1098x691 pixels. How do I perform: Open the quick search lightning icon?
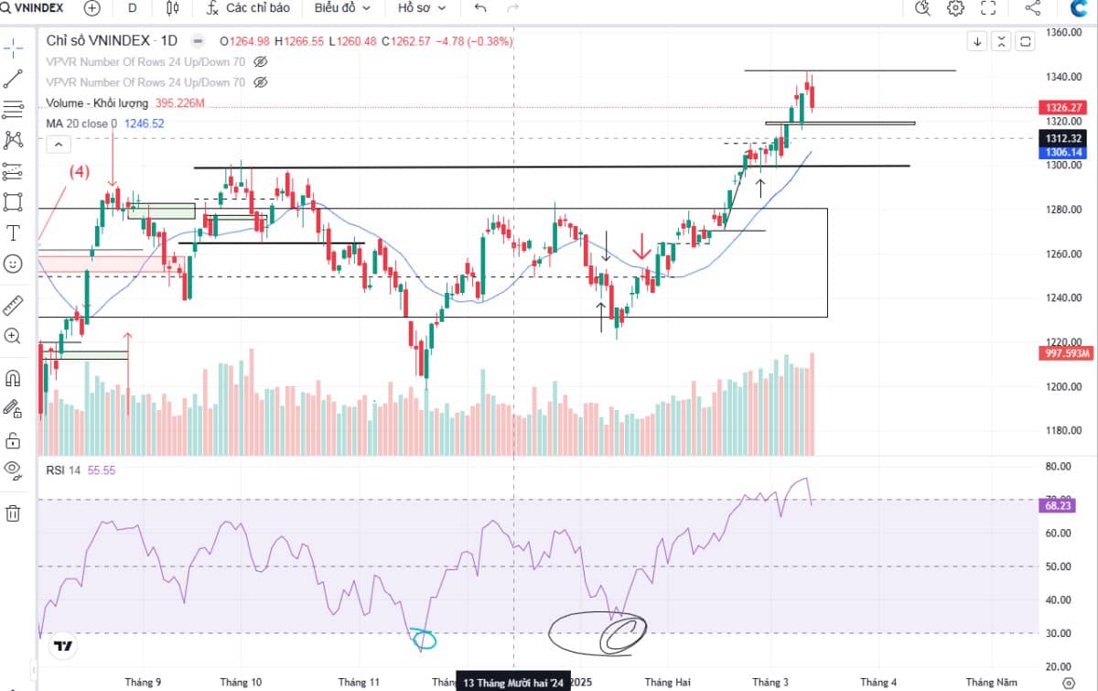(x=922, y=8)
